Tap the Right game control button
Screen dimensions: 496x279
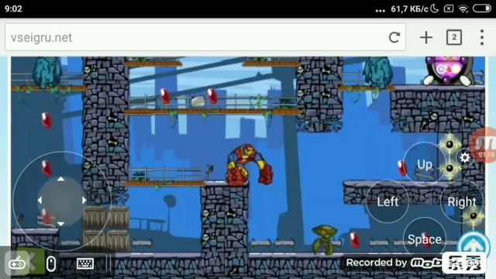coord(462,201)
